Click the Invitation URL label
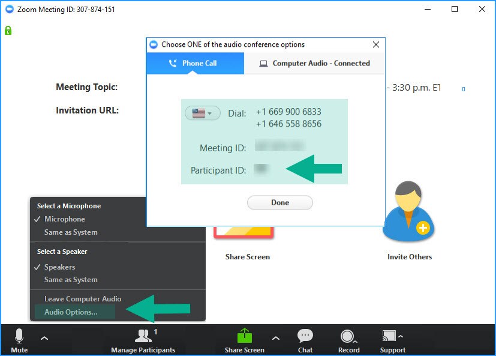This screenshot has height=356, width=496. click(x=88, y=110)
